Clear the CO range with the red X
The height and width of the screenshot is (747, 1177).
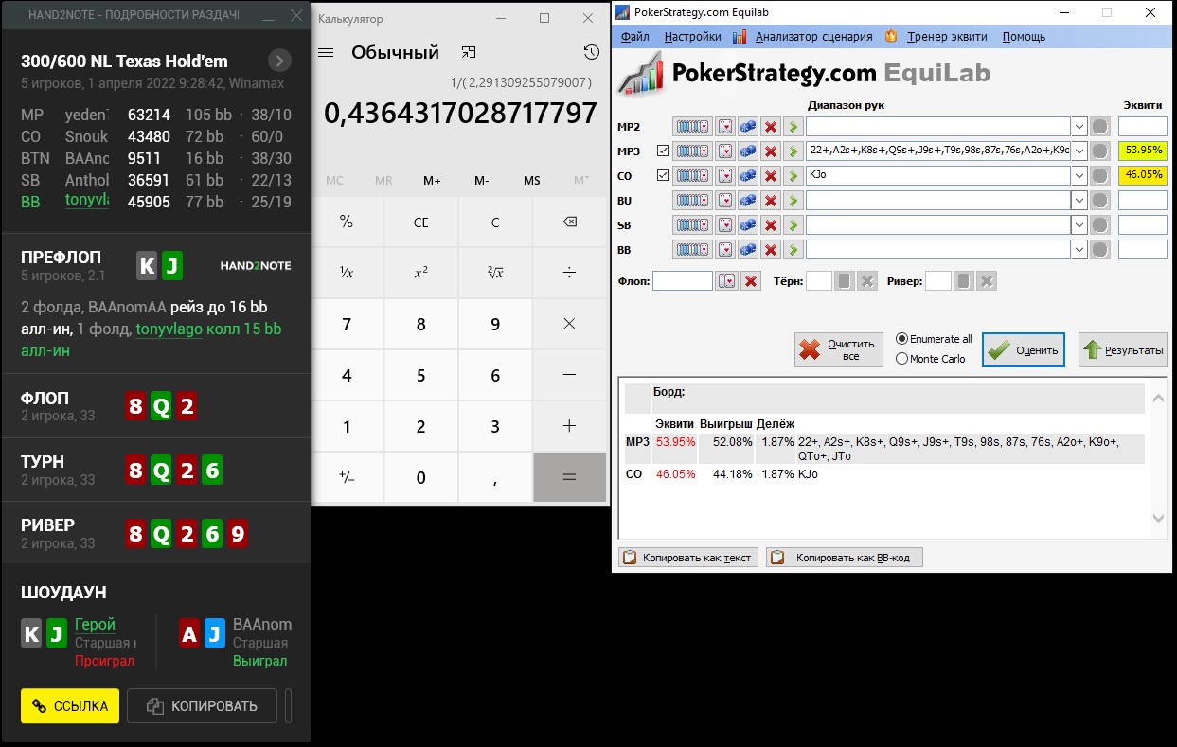(771, 175)
